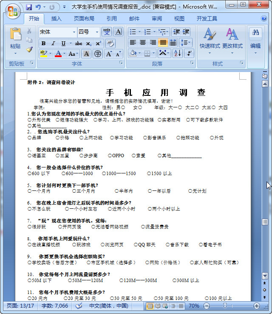This screenshot has height=314, width=272.
Task: Apply yellow text highlight color
Action: point(44,54)
